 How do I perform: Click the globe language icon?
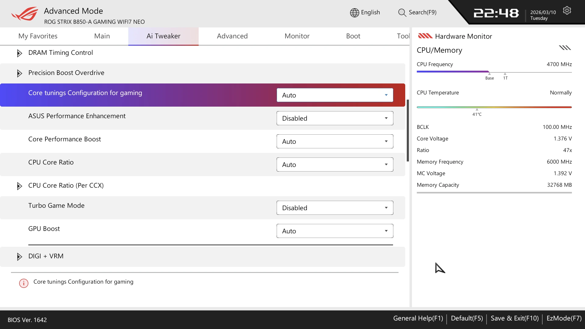click(354, 12)
